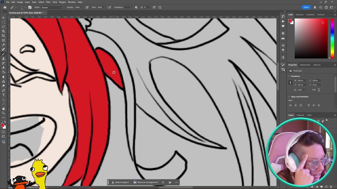337x189 pixels.
Task: Collapse the Transform section
Action: click(289, 76)
